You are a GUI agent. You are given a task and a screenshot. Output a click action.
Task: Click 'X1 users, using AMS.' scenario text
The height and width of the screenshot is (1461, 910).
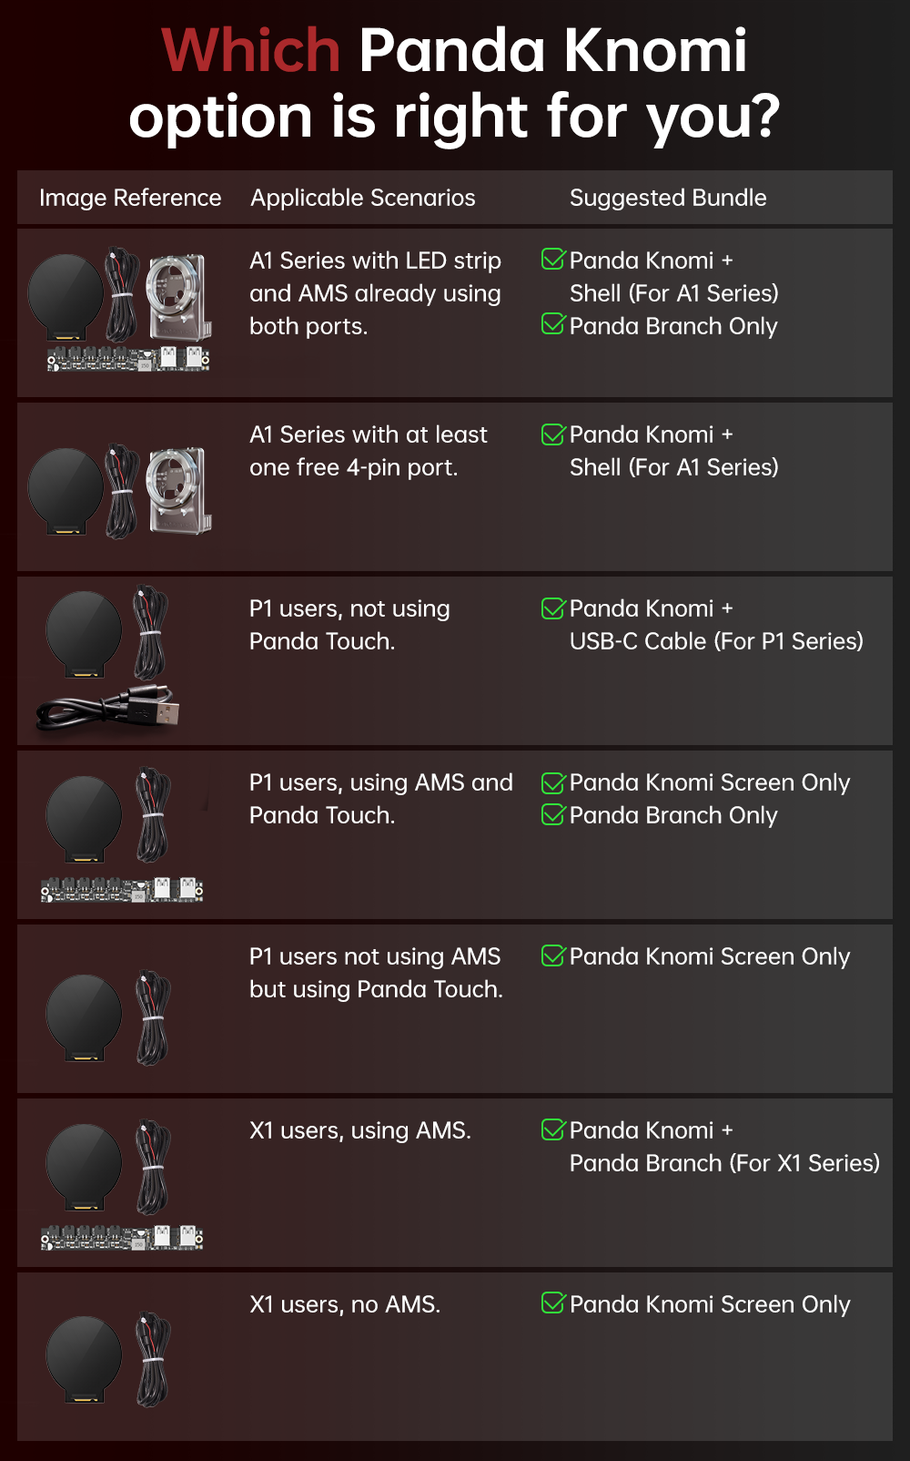[x=360, y=1130]
